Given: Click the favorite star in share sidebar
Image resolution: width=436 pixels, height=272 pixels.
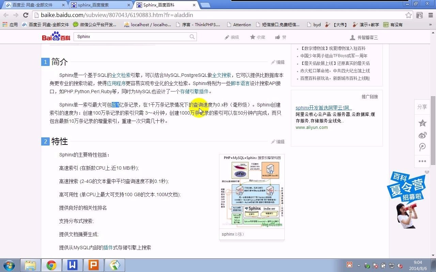Looking at the screenshot, I should pyautogui.click(x=422, y=123).
